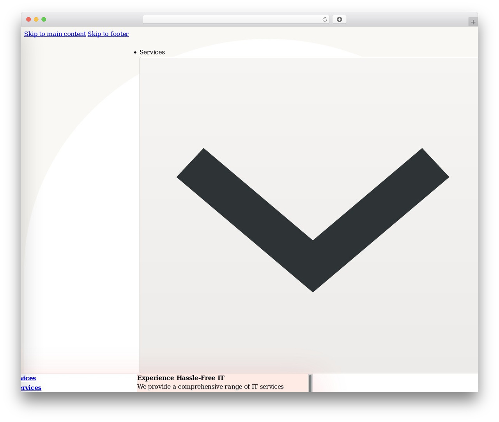Close the browser window with the red button
This screenshot has width=499, height=422.
28,19
